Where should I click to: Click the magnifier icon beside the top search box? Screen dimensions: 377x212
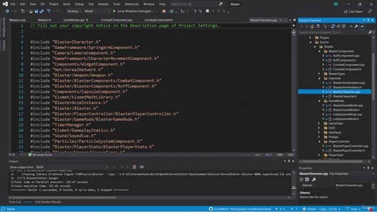click(x=220, y=4)
